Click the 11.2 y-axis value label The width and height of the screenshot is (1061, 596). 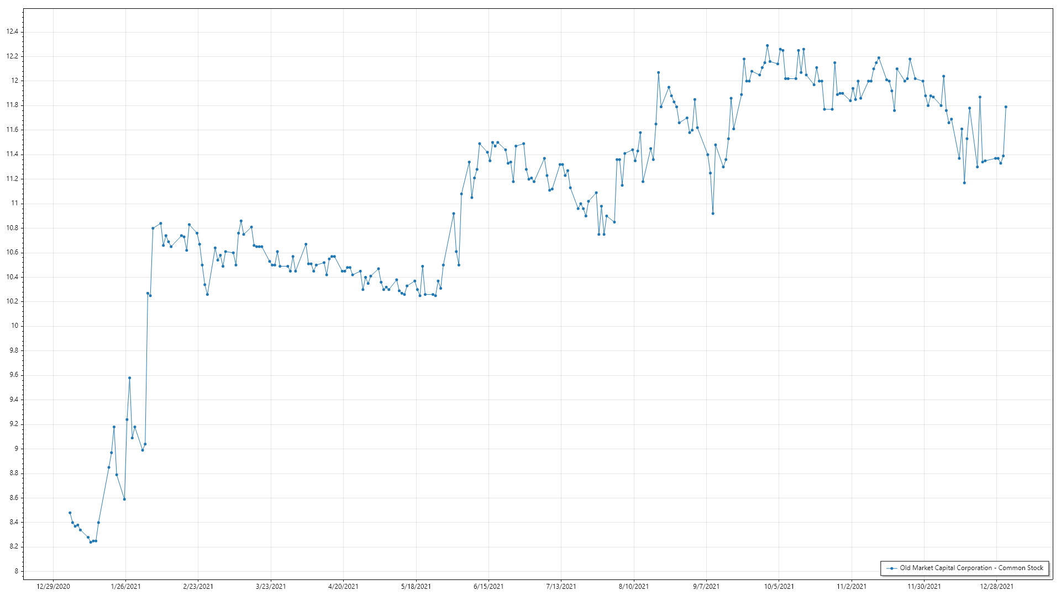pos(12,179)
